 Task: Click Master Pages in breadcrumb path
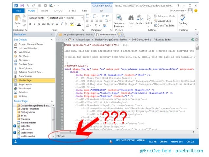pyautogui.click(x=83, y=40)
